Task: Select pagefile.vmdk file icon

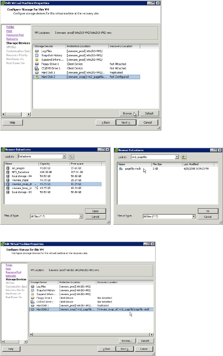Action: pos(121,169)
